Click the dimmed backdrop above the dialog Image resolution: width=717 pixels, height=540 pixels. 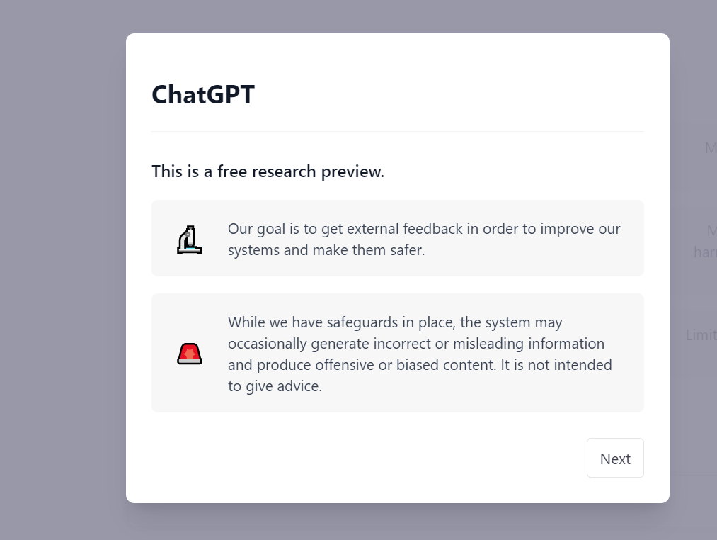click(x=396, y=16)
